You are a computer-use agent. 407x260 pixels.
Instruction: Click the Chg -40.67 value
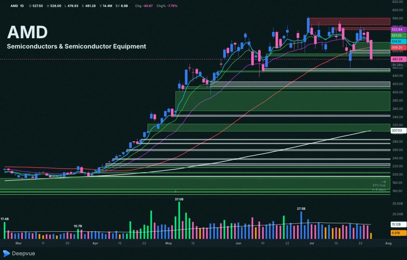[x=144, y=6]
